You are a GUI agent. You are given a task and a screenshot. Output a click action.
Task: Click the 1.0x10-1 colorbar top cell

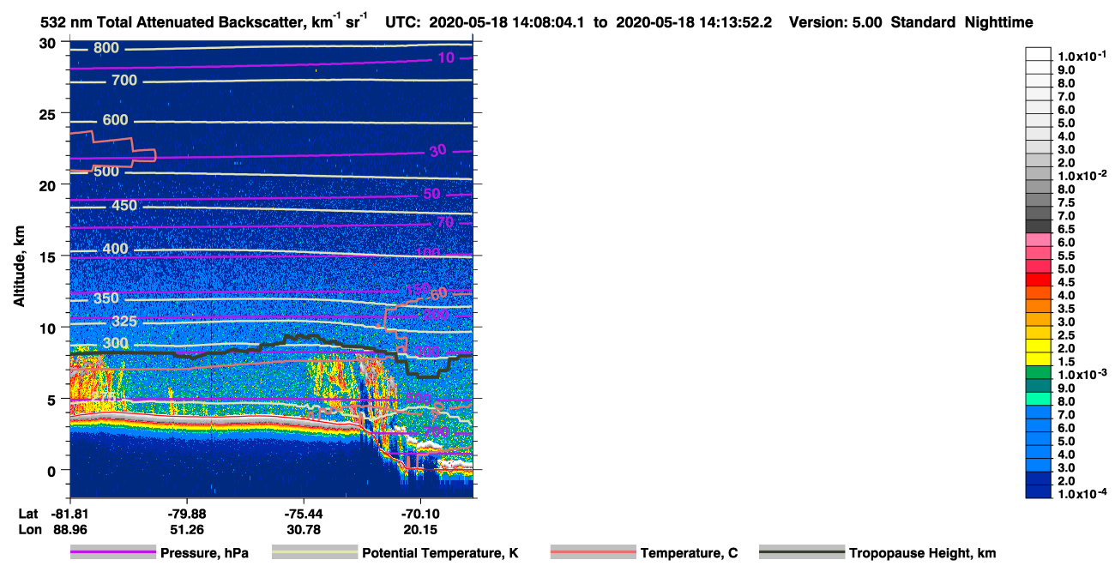1039,54
